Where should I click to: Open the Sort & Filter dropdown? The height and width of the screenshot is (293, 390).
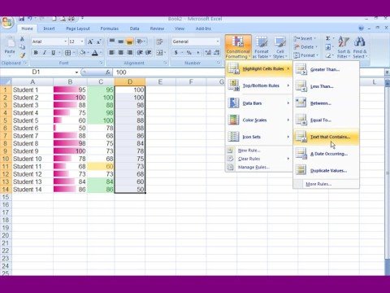pos(344,47)
